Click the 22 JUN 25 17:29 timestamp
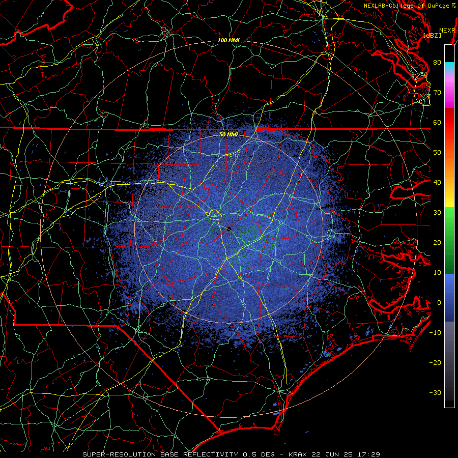The image size is (458, 458). [x=346, y=454]
